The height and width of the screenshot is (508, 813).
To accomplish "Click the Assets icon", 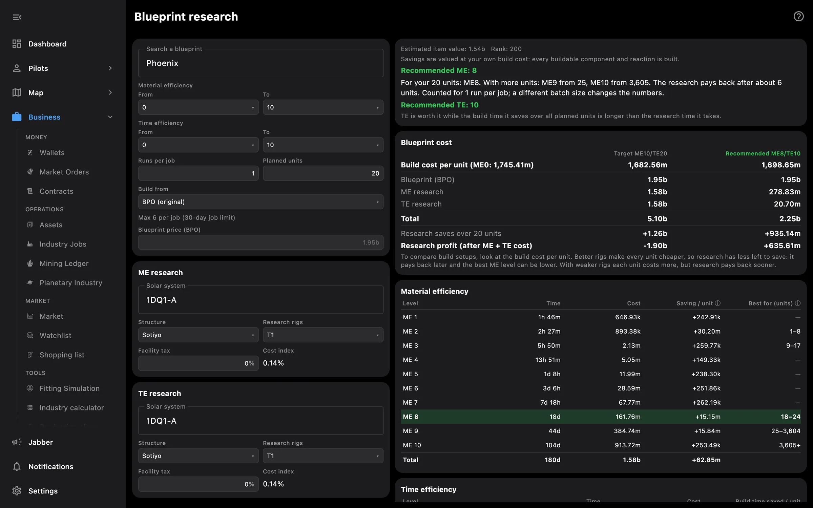I will [30, 225].
